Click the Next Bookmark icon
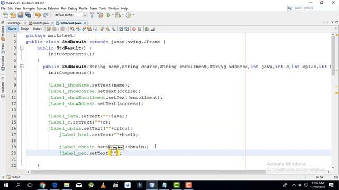The width and height of the screenshot is (339, 190). (108, 29)
